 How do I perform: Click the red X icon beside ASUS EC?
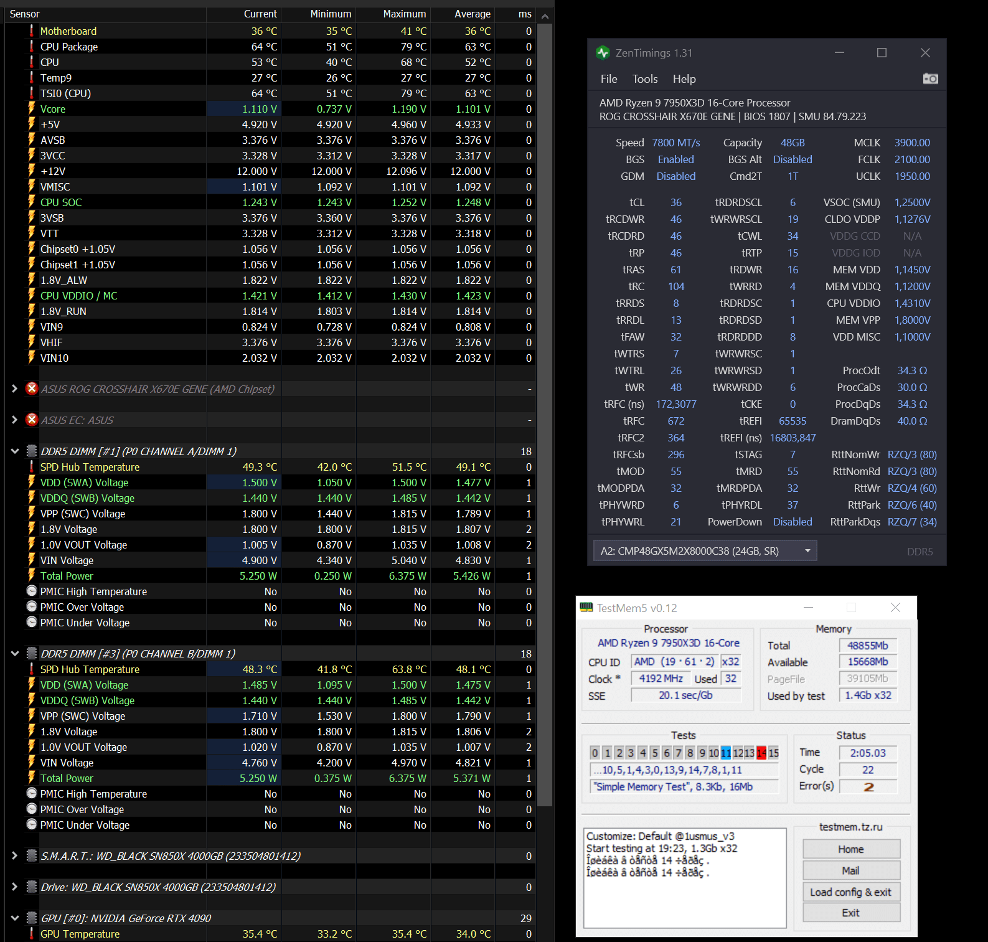click(x=32, y=420)
